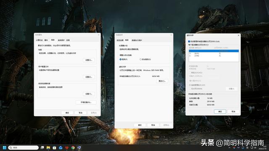Open Startup and Recovery Settings button
269x151 pixels.
[x=89, y=94]
